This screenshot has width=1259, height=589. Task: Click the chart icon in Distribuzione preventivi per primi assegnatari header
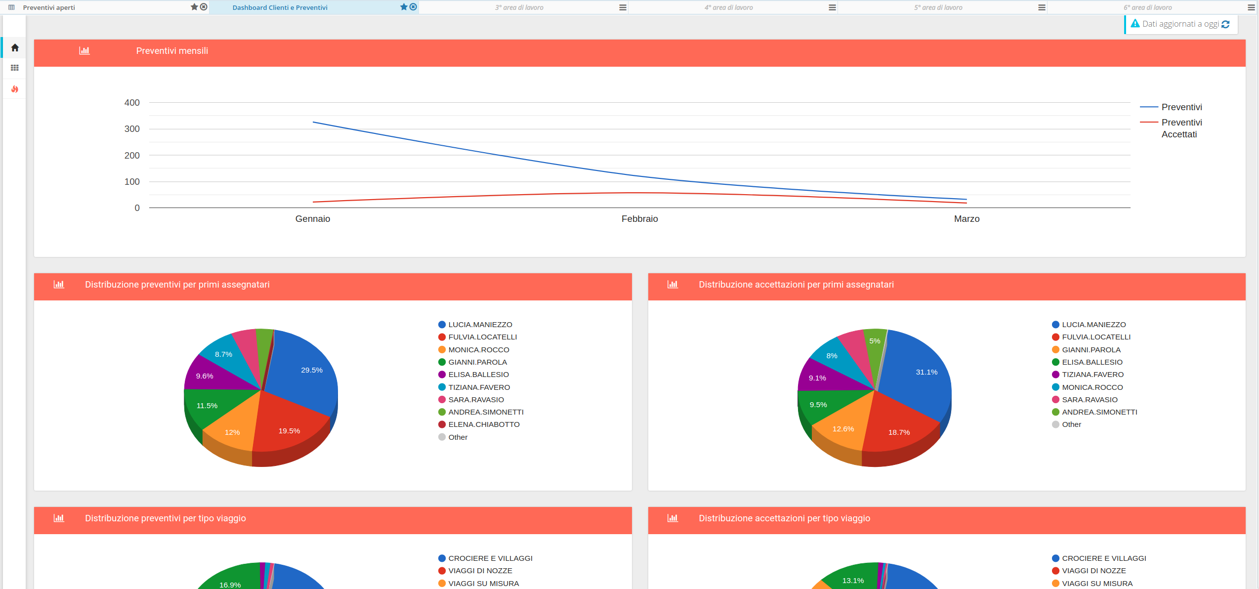[x=59, y=285]
